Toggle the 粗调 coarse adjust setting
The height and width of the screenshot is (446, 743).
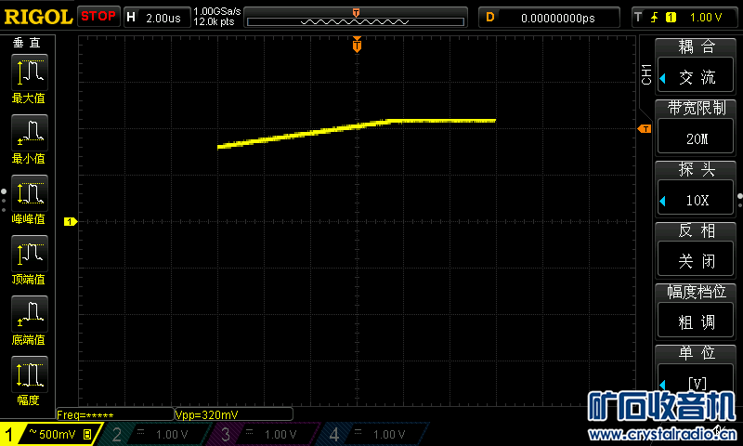click(x=696, y=321)
